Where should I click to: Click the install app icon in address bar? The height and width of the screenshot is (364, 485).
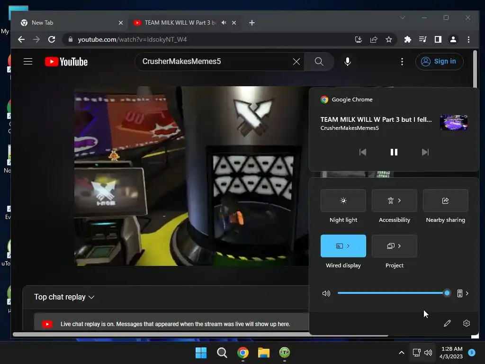(x=359, y=39)
